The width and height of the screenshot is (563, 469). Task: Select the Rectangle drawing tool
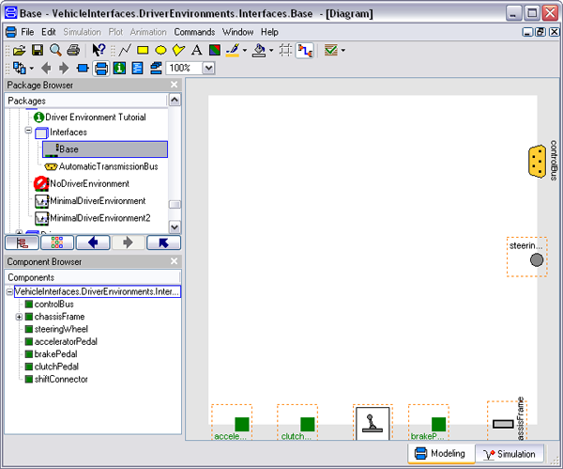[x=143, y=50]
